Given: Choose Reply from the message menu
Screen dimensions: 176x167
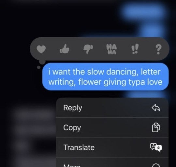Looking at the screenshot, I should [x=112, y=108].
